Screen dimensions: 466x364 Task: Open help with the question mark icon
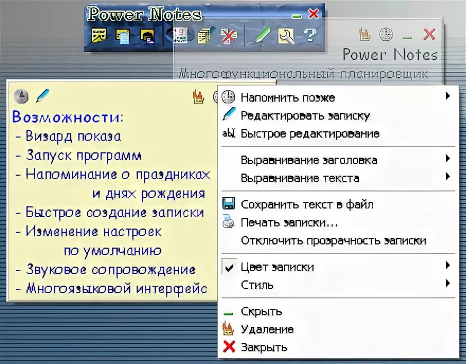(310, 35)
